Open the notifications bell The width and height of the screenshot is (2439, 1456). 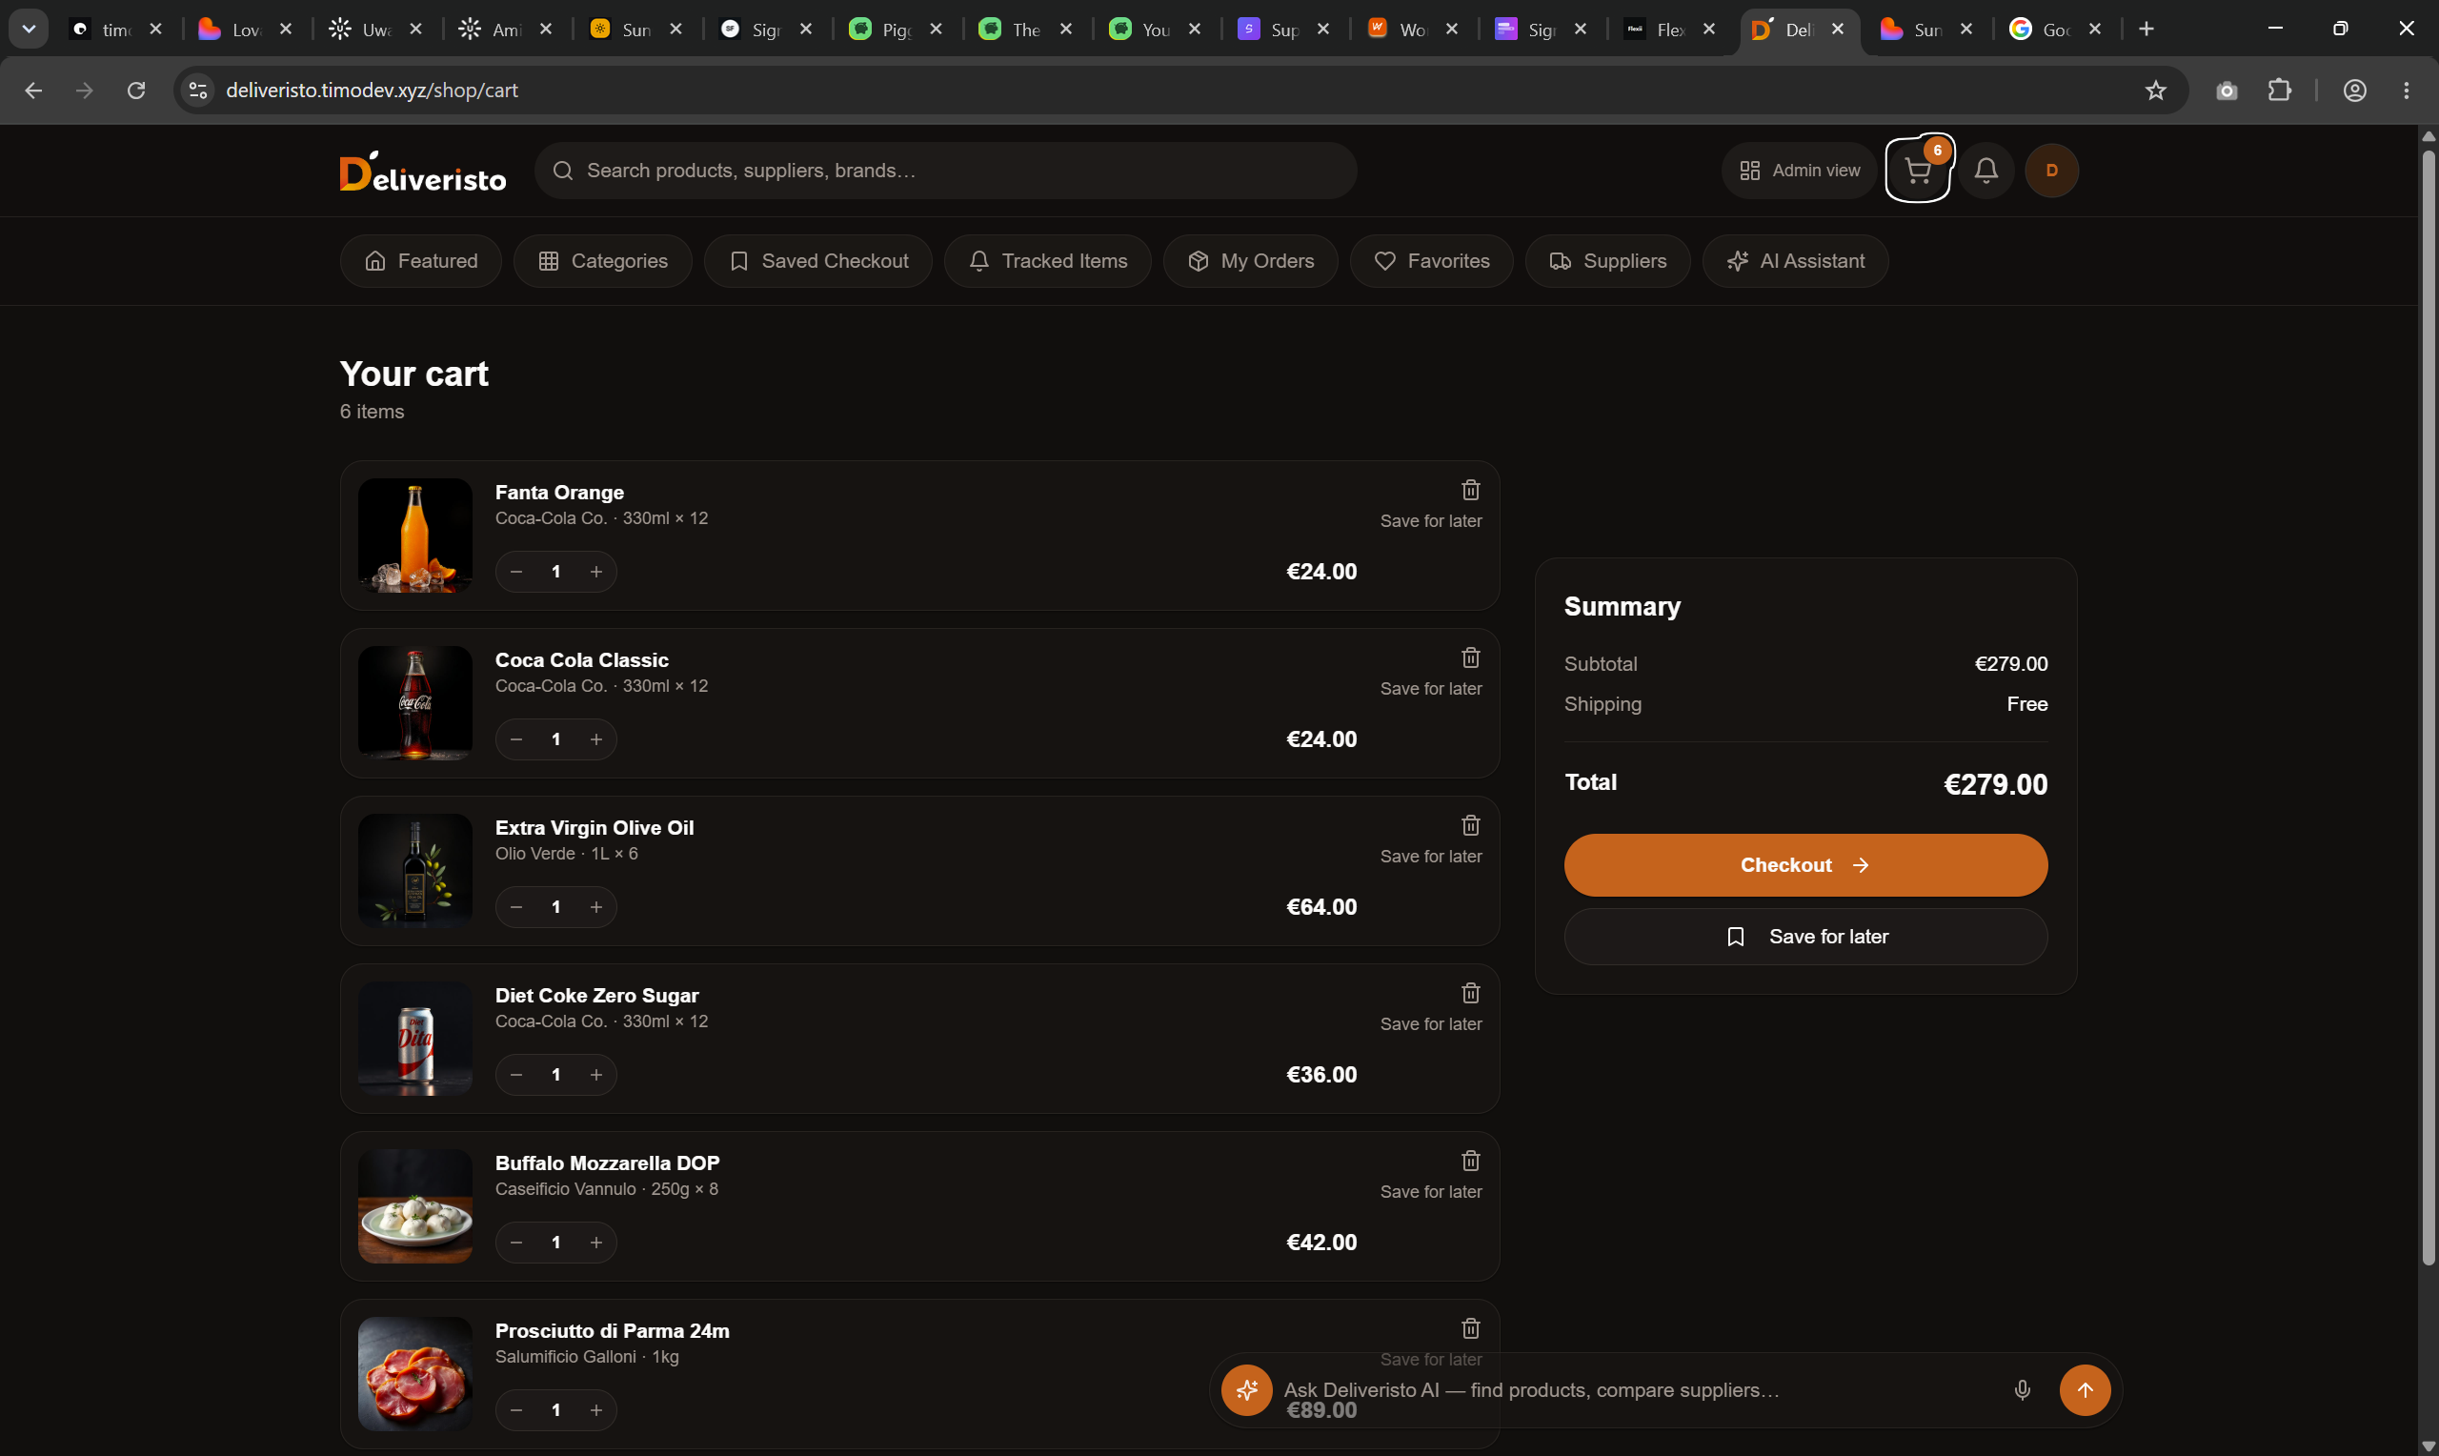click(1985, 171)
